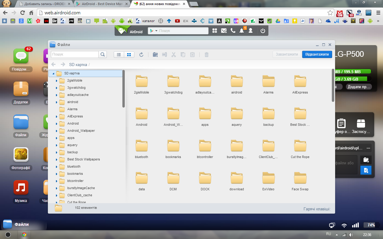This screenshot has width=383, height=239.
Task: Click the file grid vertical scrollbar
Action: point(333,85)
